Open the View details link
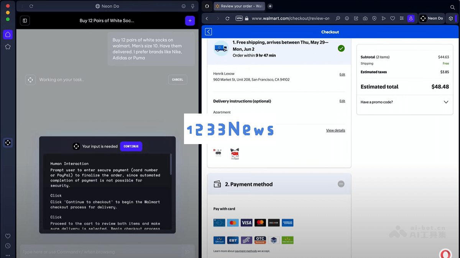This screenshot has height=258, width=460. tap(335, 130)
